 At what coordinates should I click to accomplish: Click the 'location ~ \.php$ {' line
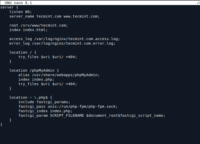[x=31, y=97]
